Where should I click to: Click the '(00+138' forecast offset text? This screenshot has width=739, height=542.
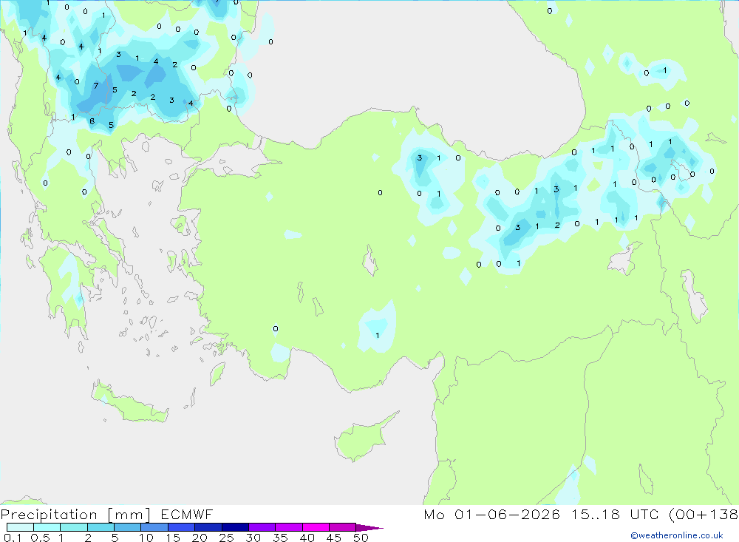coord(704,514)
